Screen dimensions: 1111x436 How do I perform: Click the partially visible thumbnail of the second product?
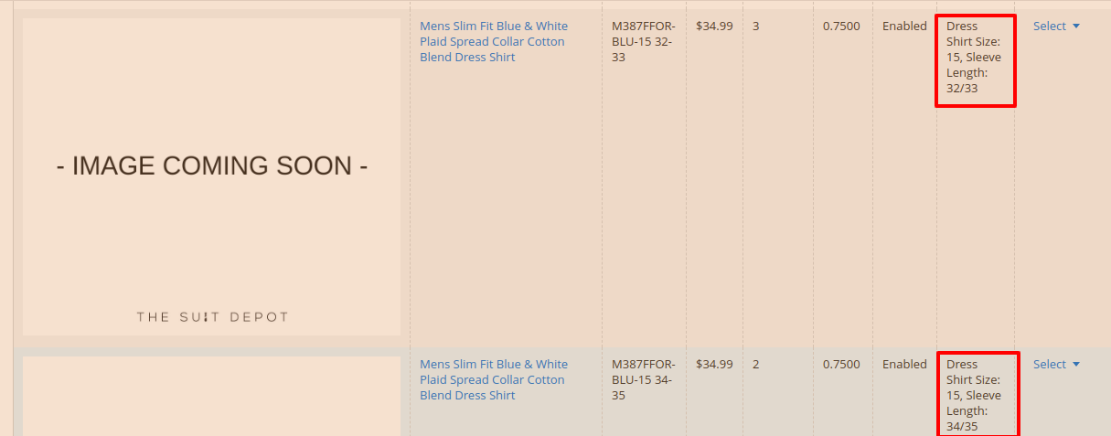click(212, 397)
